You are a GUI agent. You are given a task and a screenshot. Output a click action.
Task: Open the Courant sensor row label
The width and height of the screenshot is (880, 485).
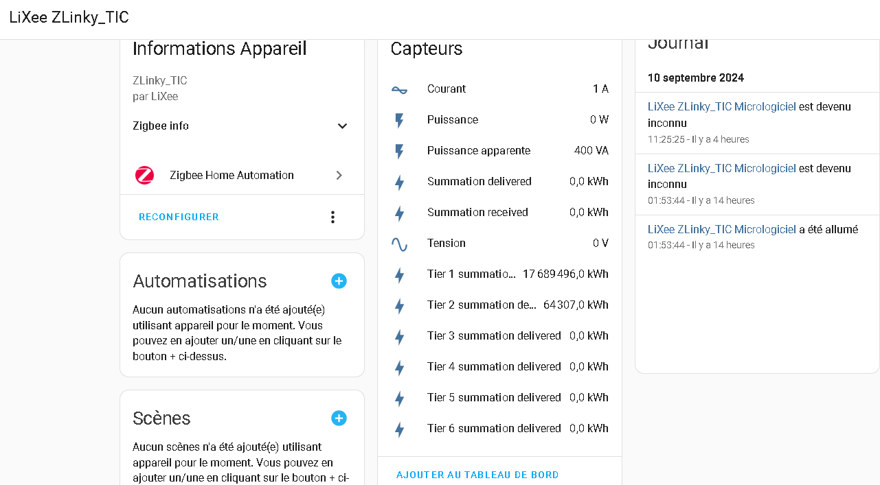click(447, 89)
